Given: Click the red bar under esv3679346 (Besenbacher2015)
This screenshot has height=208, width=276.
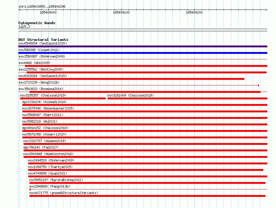Looking at the screenshot, I should [x=145, y=111].
